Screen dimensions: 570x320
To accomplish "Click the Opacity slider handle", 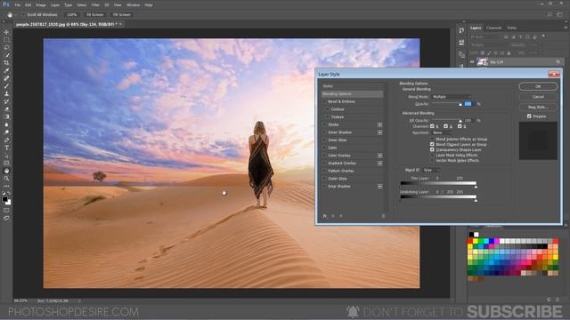I will click(x=460, y=105).
